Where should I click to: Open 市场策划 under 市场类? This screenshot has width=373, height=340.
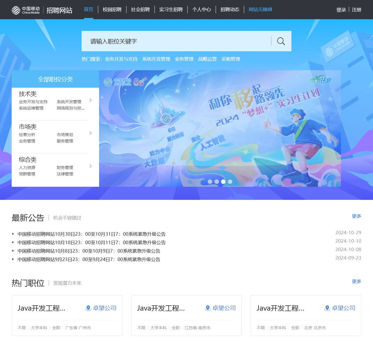tap(65, 135)
